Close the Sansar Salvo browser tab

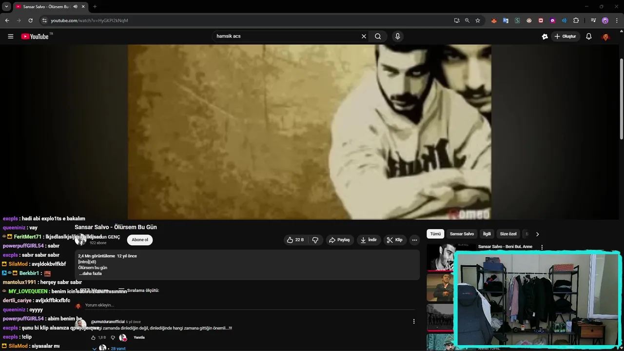tap(83, 6)
